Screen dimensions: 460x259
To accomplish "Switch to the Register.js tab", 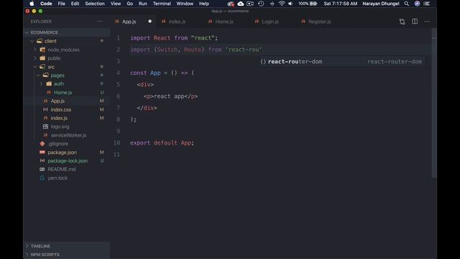I will (x=319, y=22).
